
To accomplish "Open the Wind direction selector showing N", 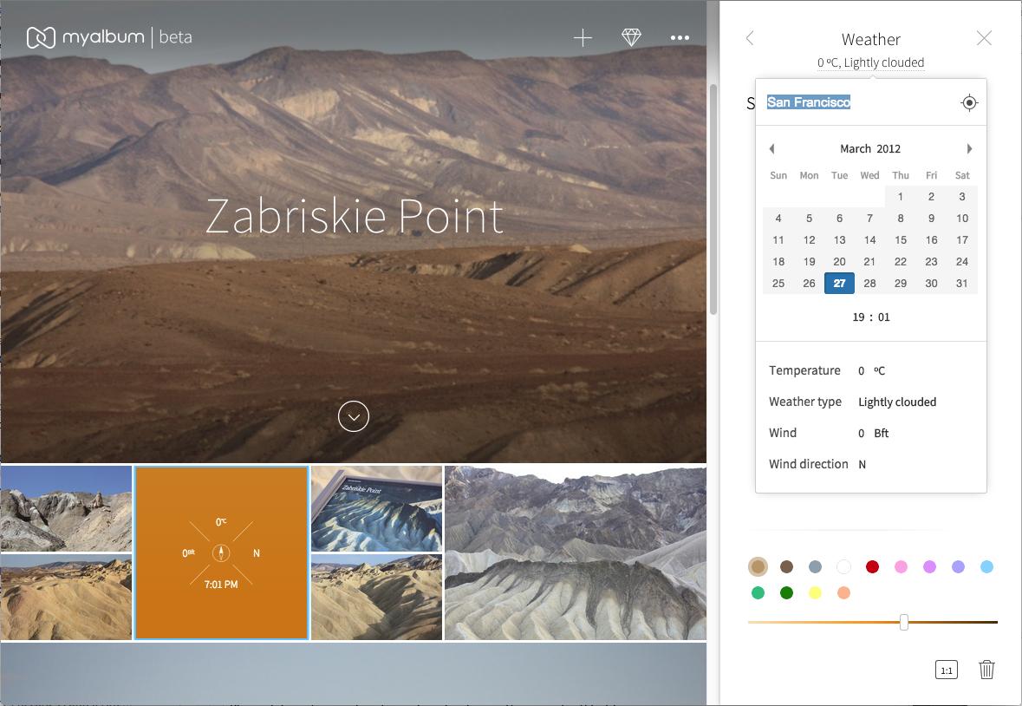I will coord(863,465).
